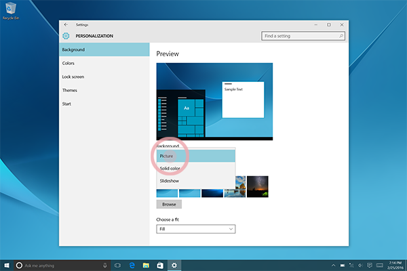Launch Microsoft Edge from the taskbar
This screenshot has height=271, width=407.
tap(132, 266)
